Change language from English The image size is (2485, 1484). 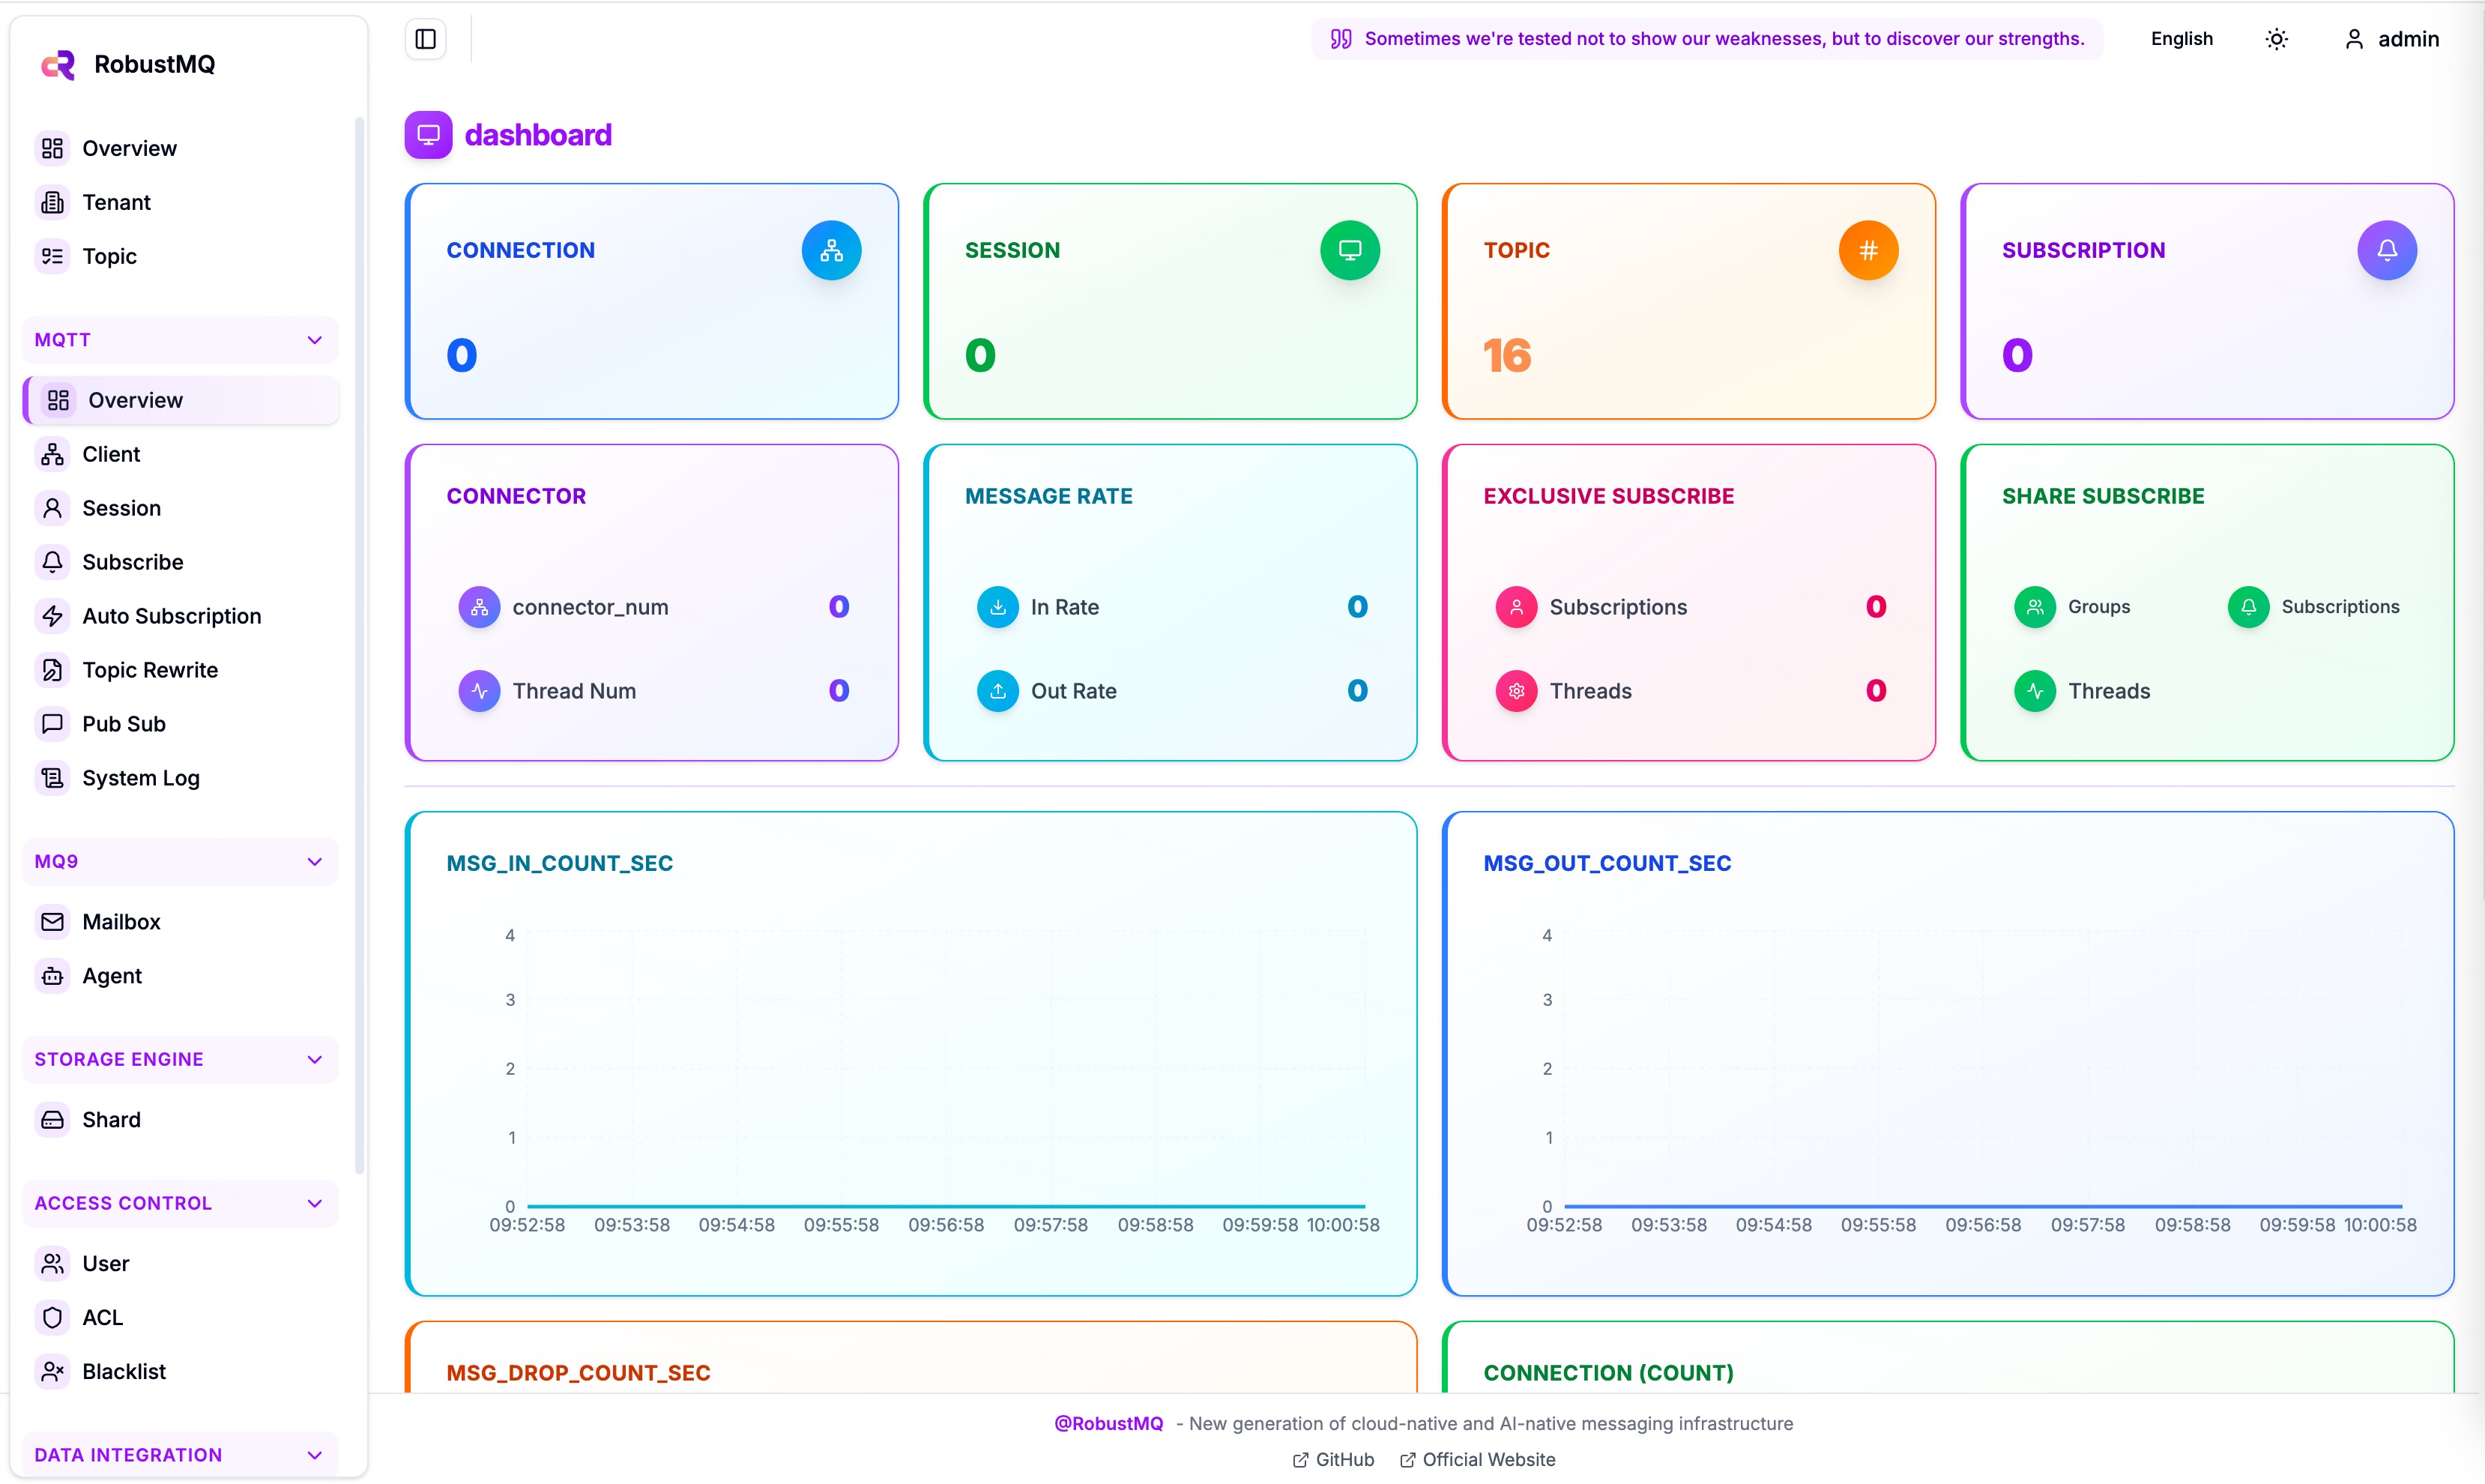pyautogui.click(x=2181, y=39)
